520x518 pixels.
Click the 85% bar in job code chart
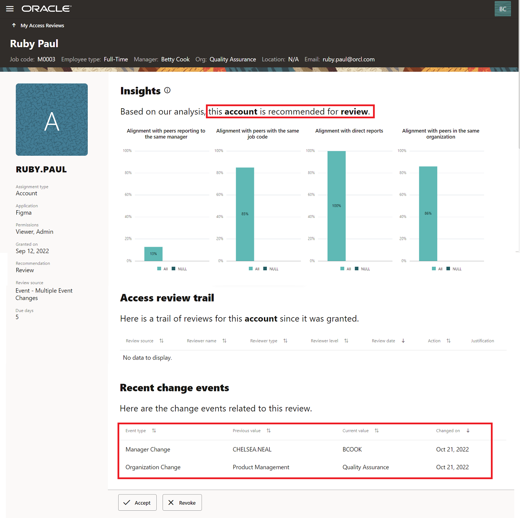pyautogui.click(x=245, y=214)
